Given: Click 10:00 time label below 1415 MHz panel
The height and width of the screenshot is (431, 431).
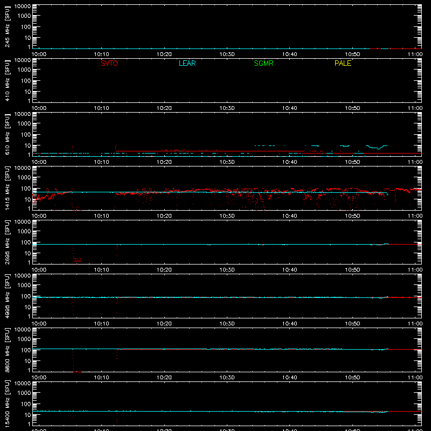Looking at the screenshot, I should pyautogui.click(x=39, y=216).
